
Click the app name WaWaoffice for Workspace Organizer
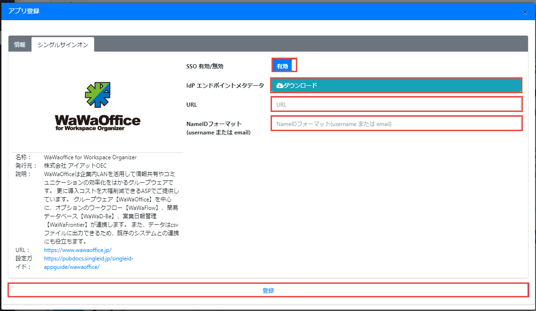(90, 157)
